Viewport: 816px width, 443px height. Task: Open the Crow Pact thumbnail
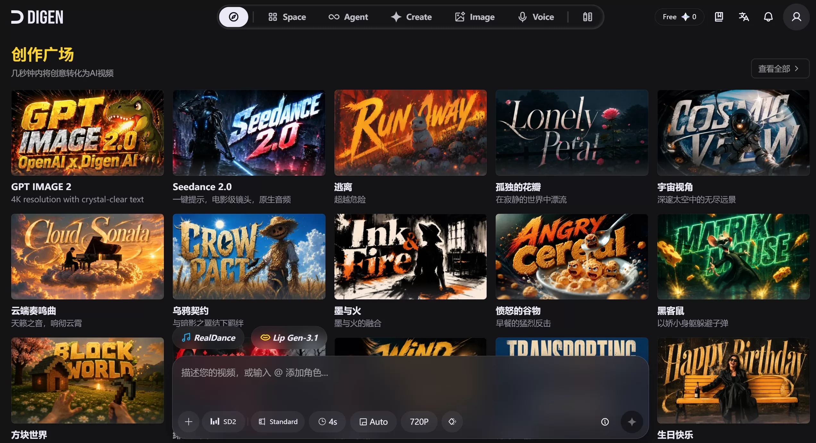[249, 256]
